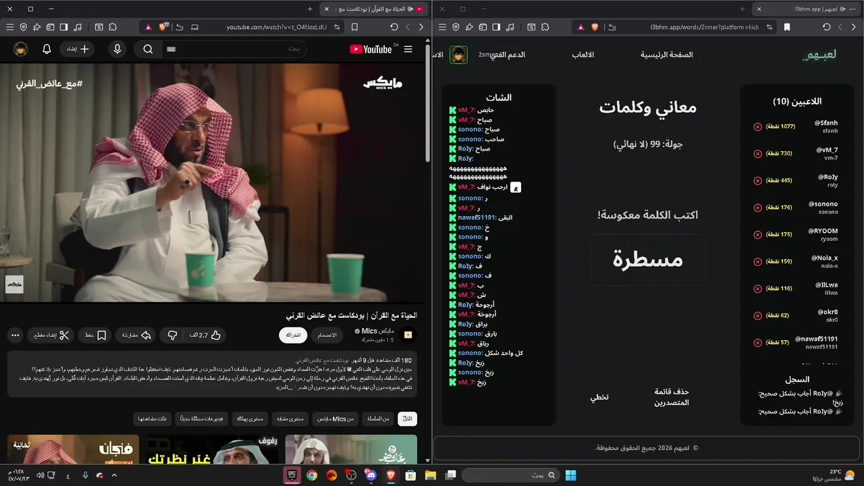
Task: Open extensions puzzle icon in YouTube window
Action: click(x=113, y=27)
